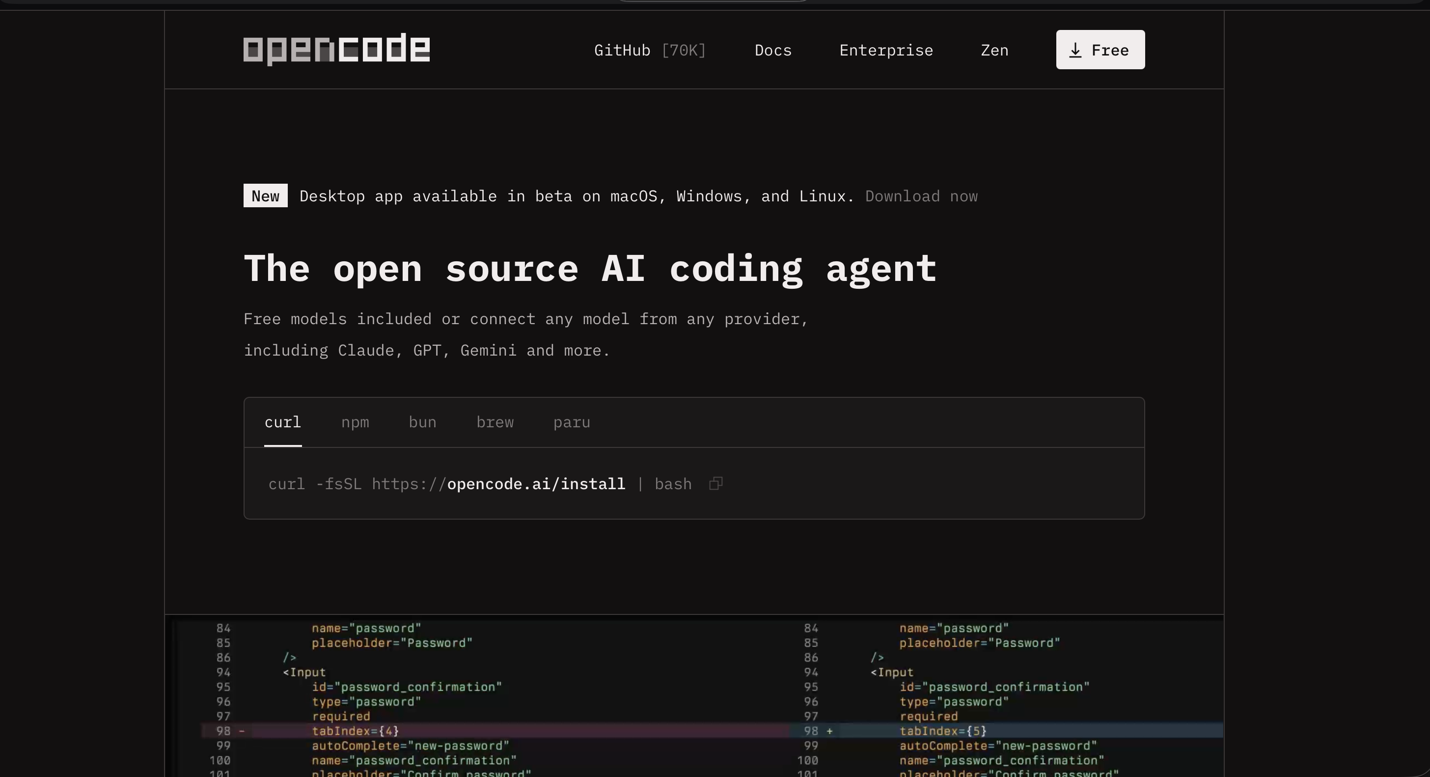Select the brew install tab
The width and height of the screenshot is (1430, 777).
point(495,422)
